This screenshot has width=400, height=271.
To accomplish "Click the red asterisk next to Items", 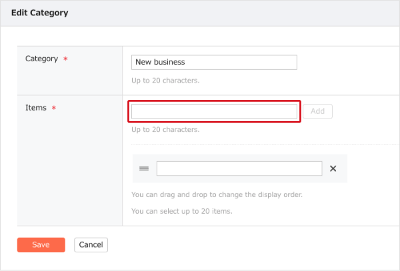I will tap(54, 108).
